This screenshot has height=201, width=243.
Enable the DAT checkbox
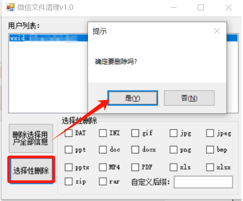pos(68,133)
